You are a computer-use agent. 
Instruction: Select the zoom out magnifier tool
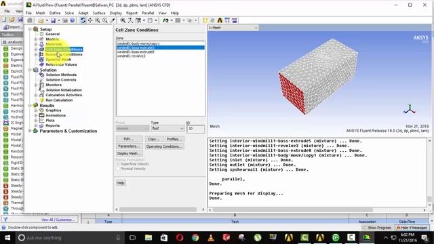105,20
